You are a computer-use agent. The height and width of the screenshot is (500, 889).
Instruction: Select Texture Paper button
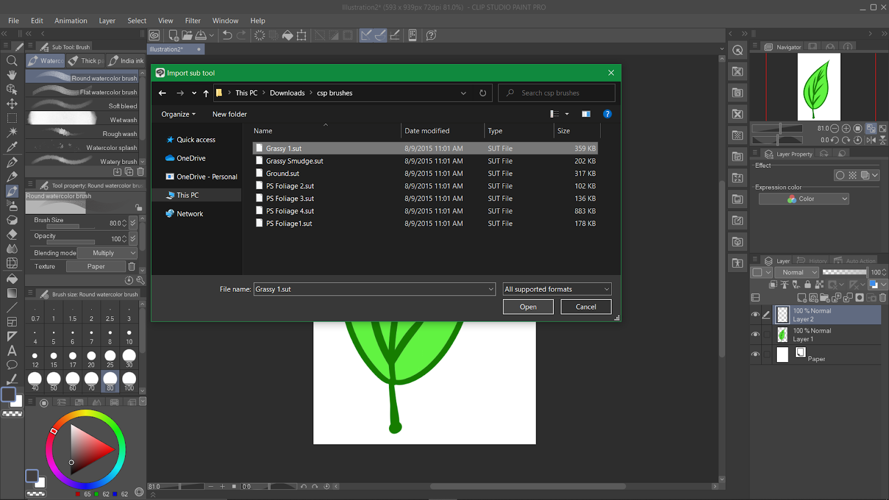click(96, 267)
